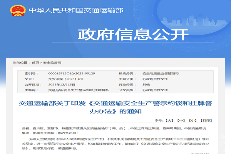231x154 pixels.
Task: Click the 主题分类 value 行政规范性文件
Action: (x=155, y=79)
